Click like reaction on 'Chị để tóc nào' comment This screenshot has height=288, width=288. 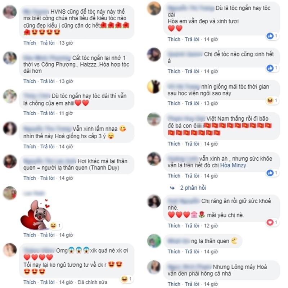click(x=270, y=68)
